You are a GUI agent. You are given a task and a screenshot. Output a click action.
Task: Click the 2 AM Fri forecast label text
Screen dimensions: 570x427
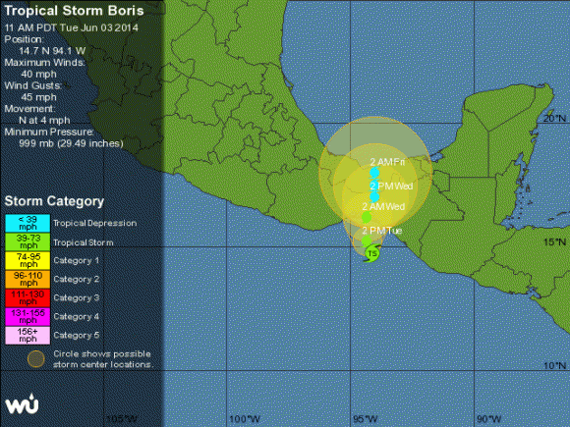387,162
